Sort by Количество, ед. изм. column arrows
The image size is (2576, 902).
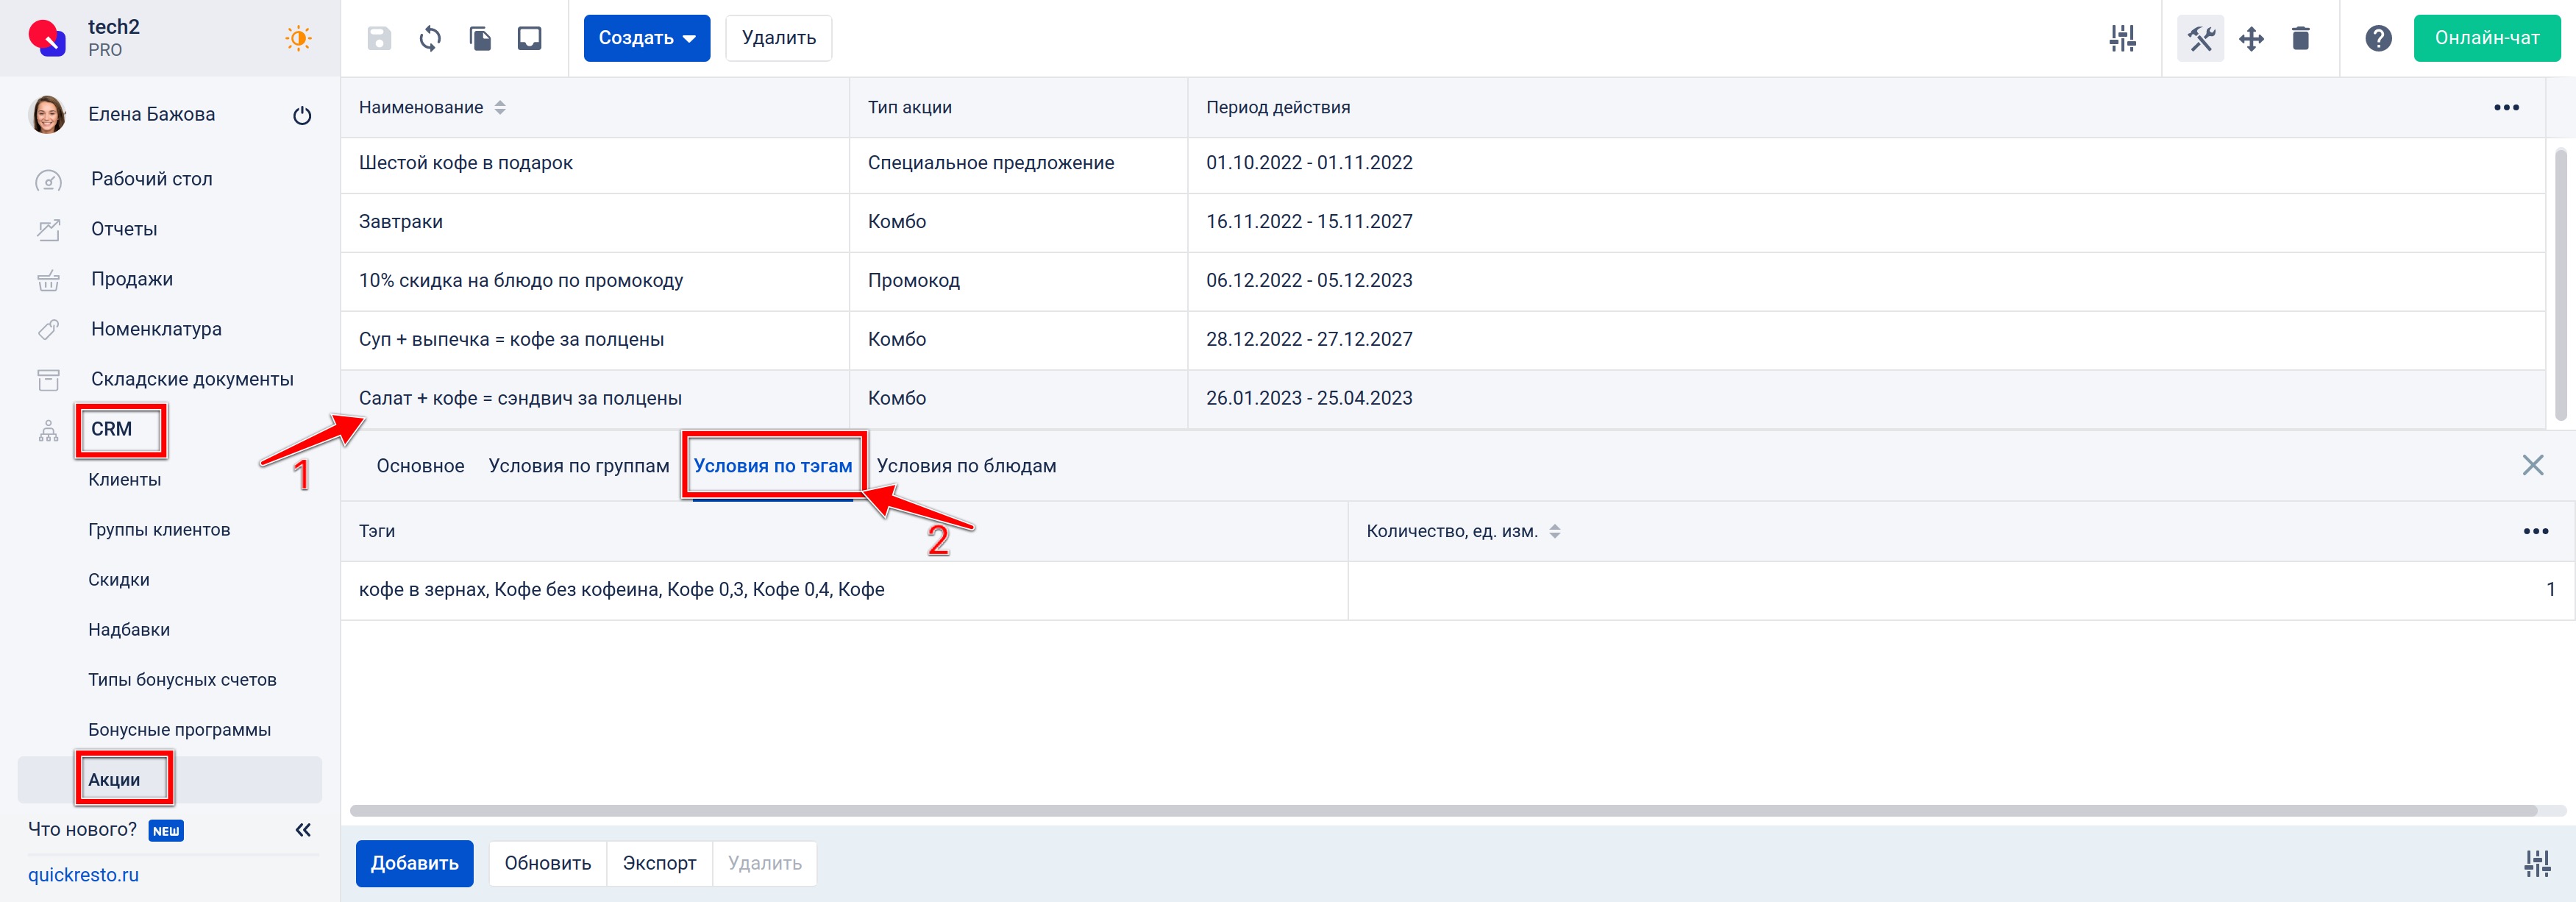pyautogui.click(x=1554, y=531)
